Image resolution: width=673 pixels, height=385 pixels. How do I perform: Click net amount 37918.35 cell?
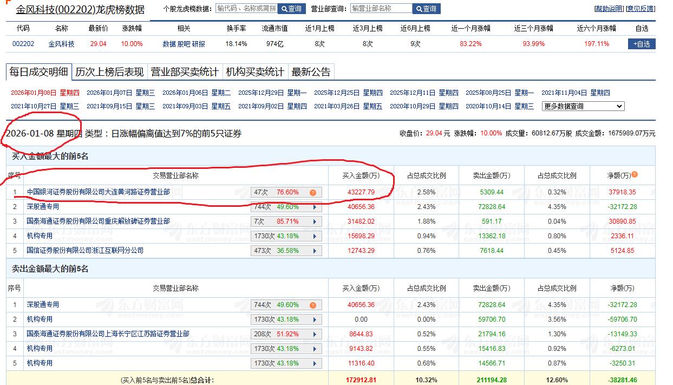click(x=622, y=192)
